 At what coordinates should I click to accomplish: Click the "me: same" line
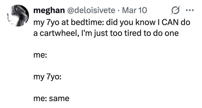click(51, 98)
